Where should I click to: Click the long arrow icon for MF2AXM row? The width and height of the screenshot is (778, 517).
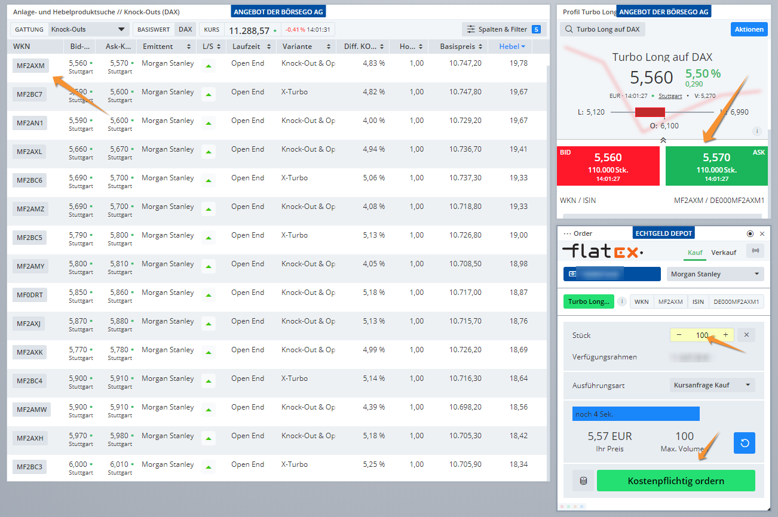tap(209, 66)
